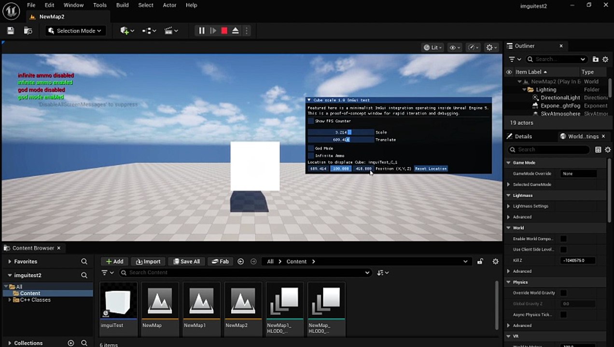This screenshot has height=347, width=614.
Task: Click the frame skip button
Action: [x=213, y=31]
